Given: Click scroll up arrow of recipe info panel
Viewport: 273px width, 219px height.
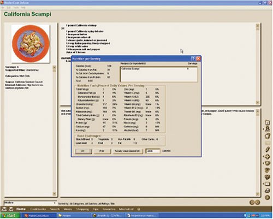Looking at the screenshot, I should (x=54, y=67).
